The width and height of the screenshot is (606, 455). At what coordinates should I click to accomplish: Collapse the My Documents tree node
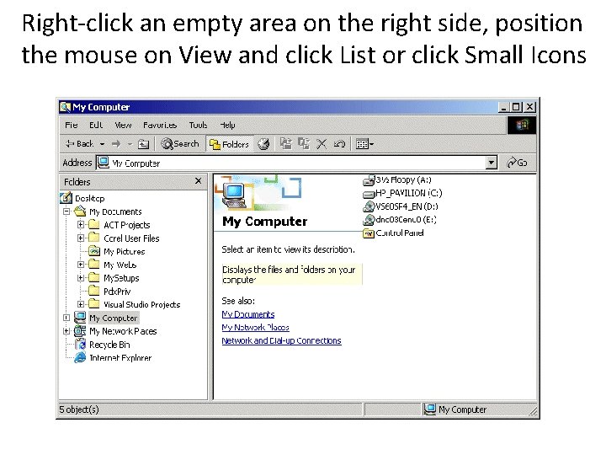coord(66,211)
